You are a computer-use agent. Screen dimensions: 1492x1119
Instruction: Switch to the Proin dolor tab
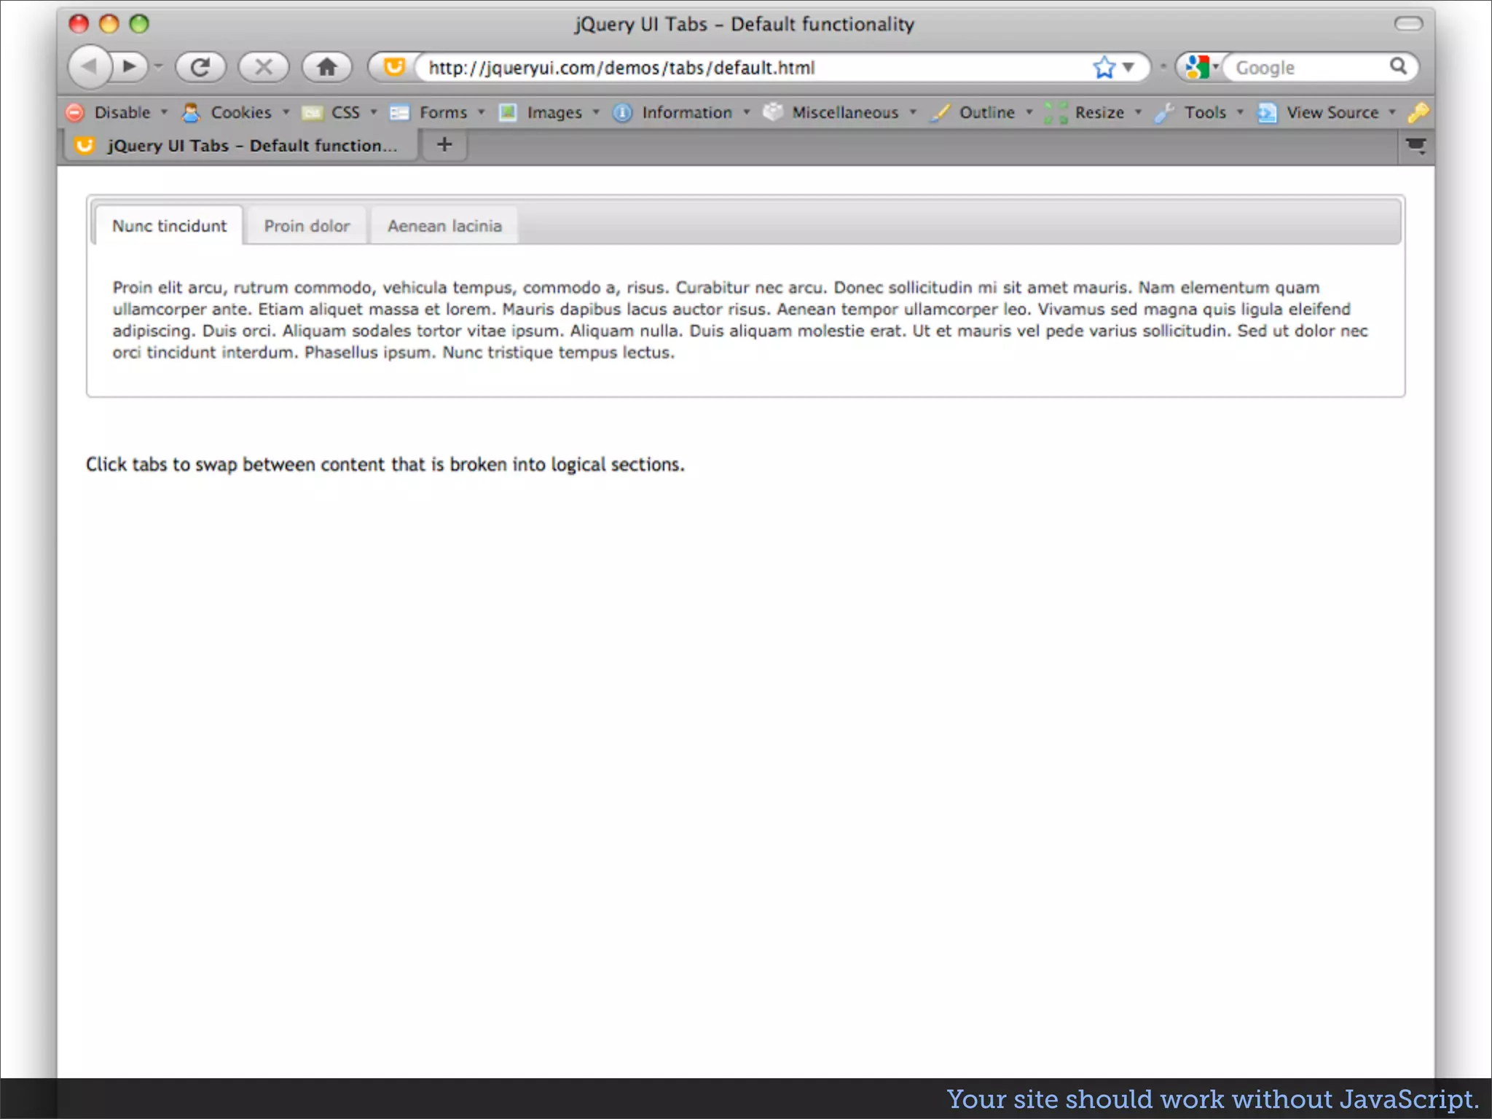(x=307, y=226)
